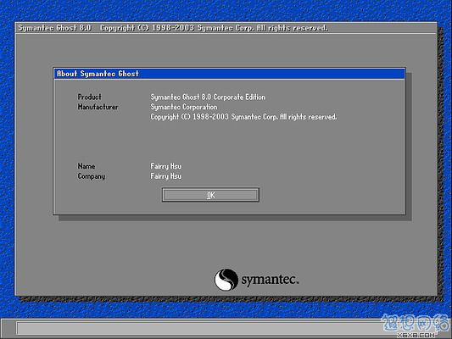This screenshot has width=452, height=339.
Task: Click the "Name" label
Action: [86, 166]
